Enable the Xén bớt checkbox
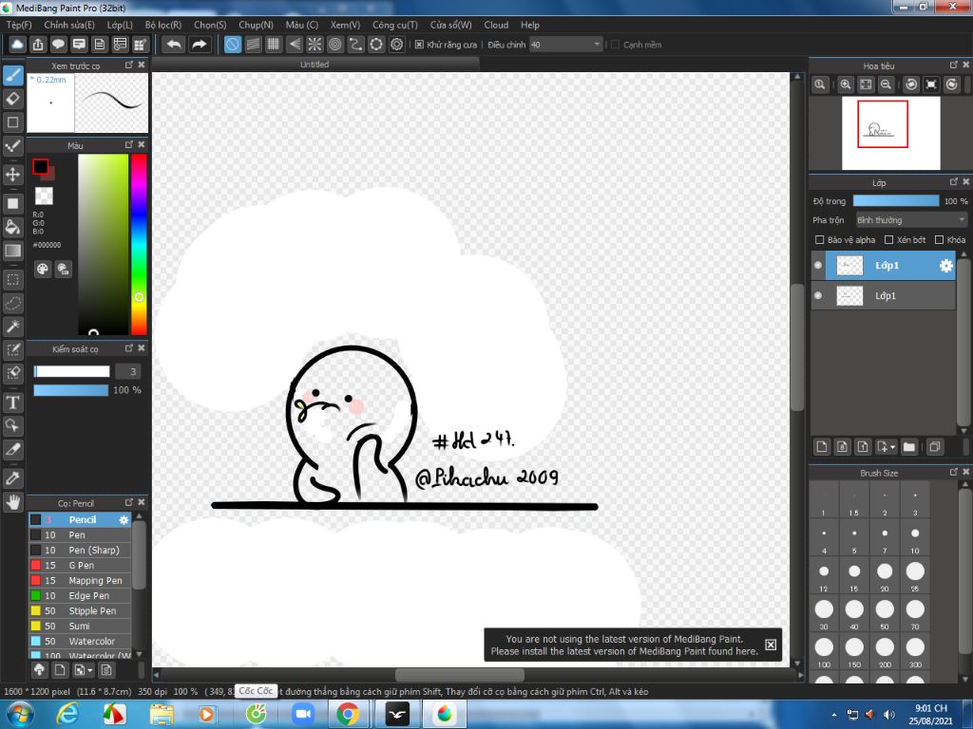973x729 pixels. click(888, 240)
